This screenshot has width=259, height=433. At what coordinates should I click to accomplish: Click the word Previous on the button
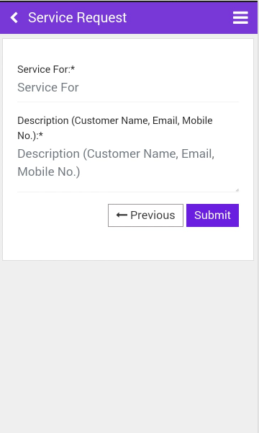coord(153,215)
